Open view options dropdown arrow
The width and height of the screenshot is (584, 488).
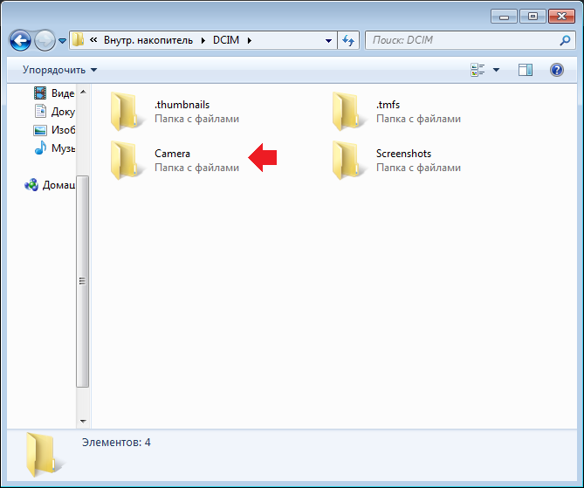point(496,70)
